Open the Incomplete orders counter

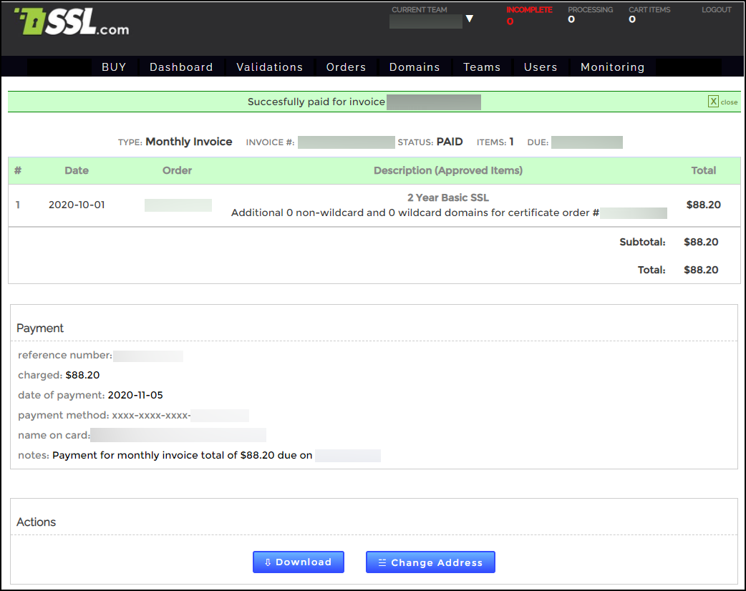coord(528,16)
